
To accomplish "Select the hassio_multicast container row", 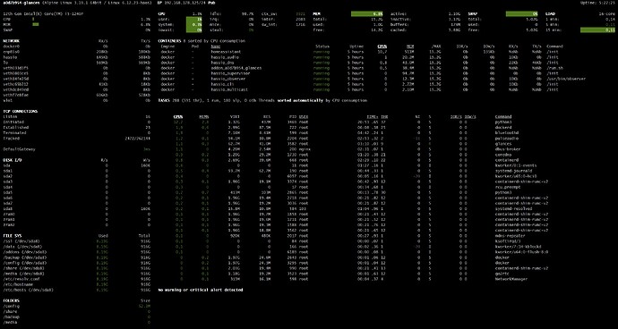I will tap(371, 89).
